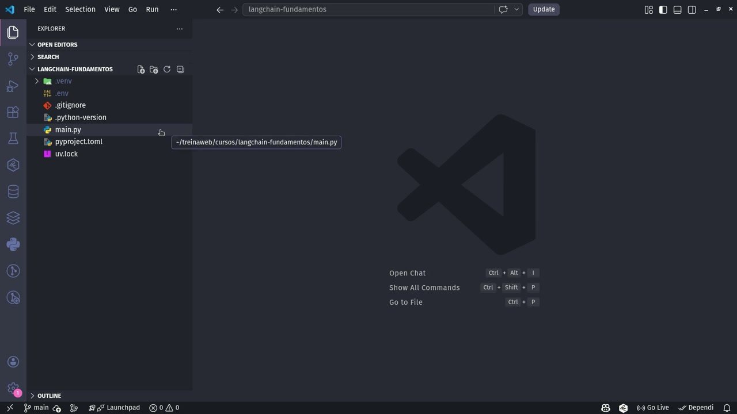
Task: Open the chat sparkle icon in title bar
Action: coord(503,9)
